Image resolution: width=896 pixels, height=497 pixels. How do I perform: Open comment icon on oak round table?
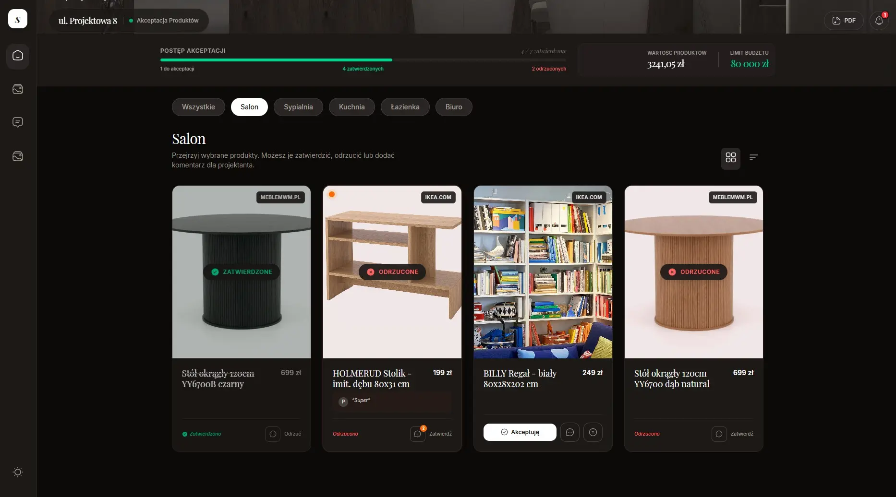[x=719, y=434]
